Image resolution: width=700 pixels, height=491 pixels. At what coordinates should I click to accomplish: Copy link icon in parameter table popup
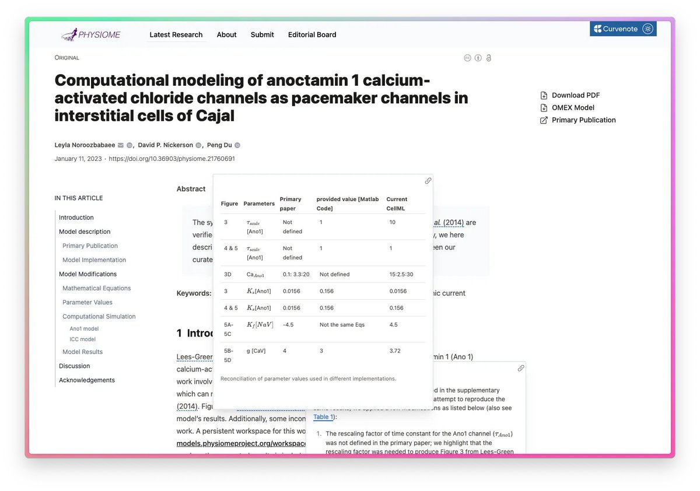point(428,181)
